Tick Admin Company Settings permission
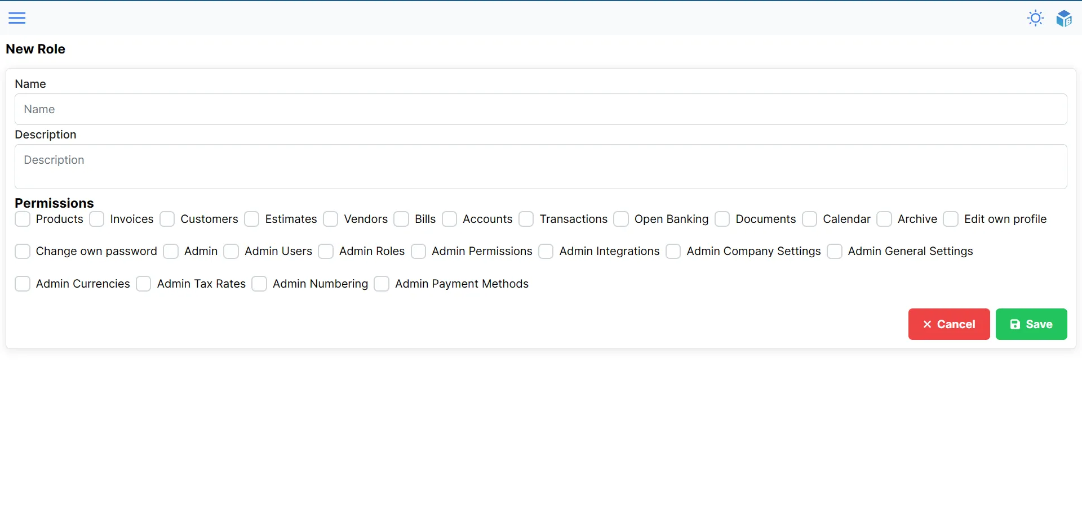 (x=673, y=251)
